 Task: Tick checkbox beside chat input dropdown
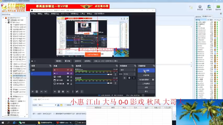click(66, 105)
